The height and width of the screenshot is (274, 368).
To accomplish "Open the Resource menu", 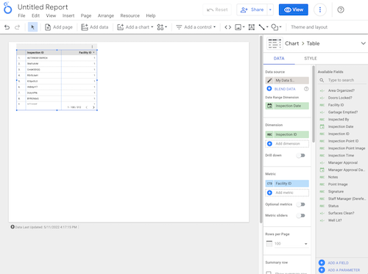I will pyautogui.click(x=130, y=15).
